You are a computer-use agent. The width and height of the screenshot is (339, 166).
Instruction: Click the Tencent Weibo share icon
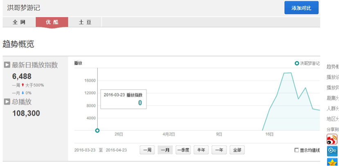tap(332, 151)
